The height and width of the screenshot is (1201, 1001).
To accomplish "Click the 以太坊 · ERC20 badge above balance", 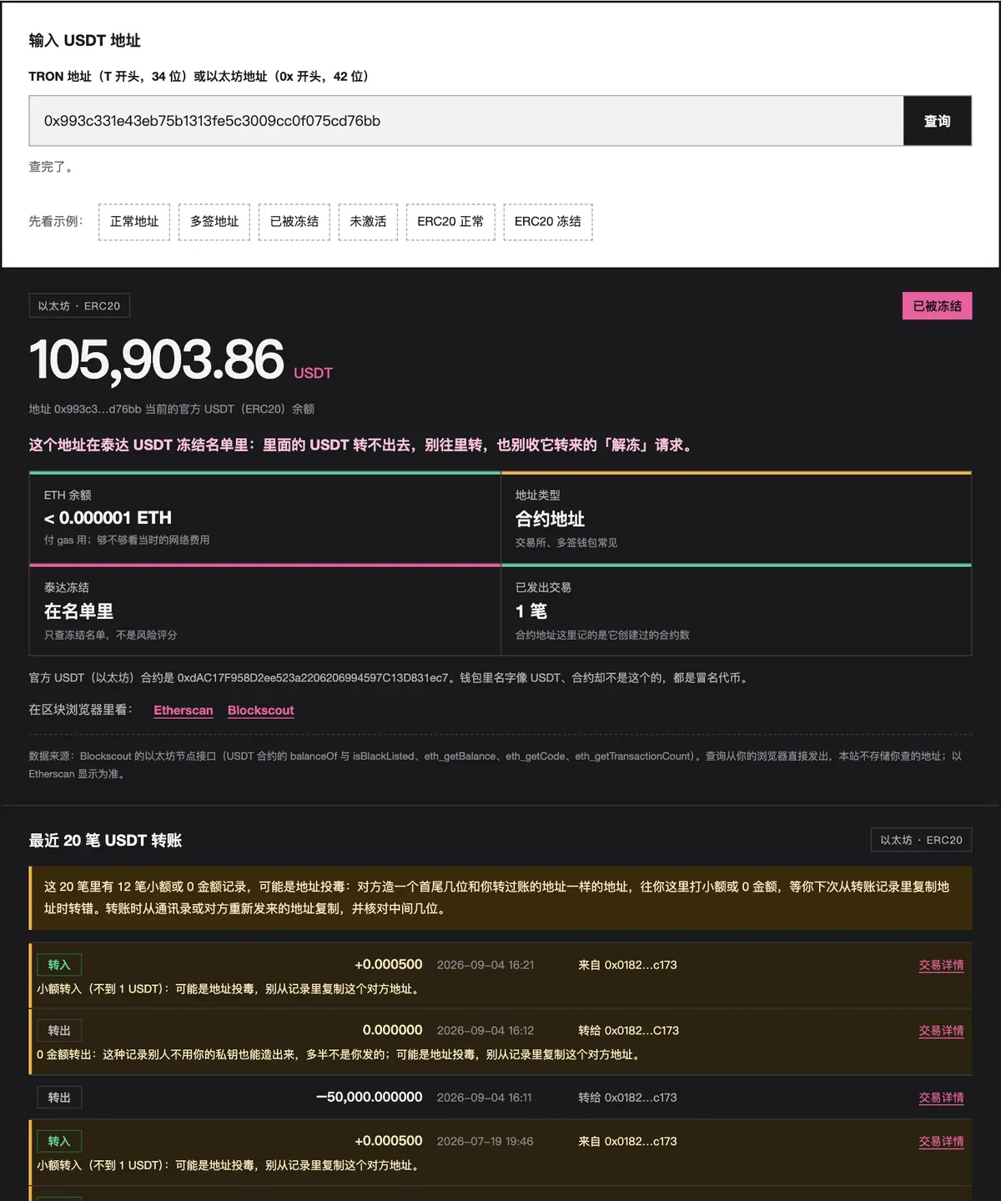I will [x=79, y=306].
